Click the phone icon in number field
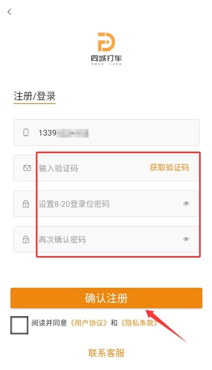Screen dimensions: 212x370 (x=26, y=132)
